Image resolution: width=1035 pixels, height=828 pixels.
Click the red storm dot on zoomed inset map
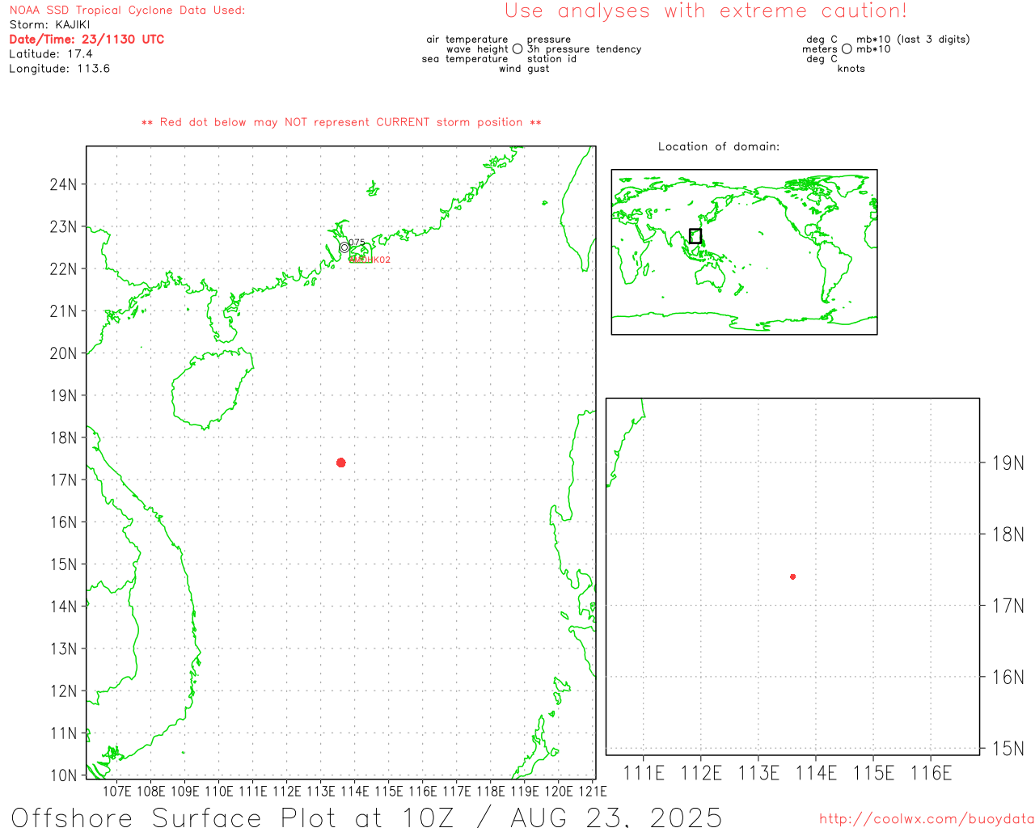pos(793,577)
